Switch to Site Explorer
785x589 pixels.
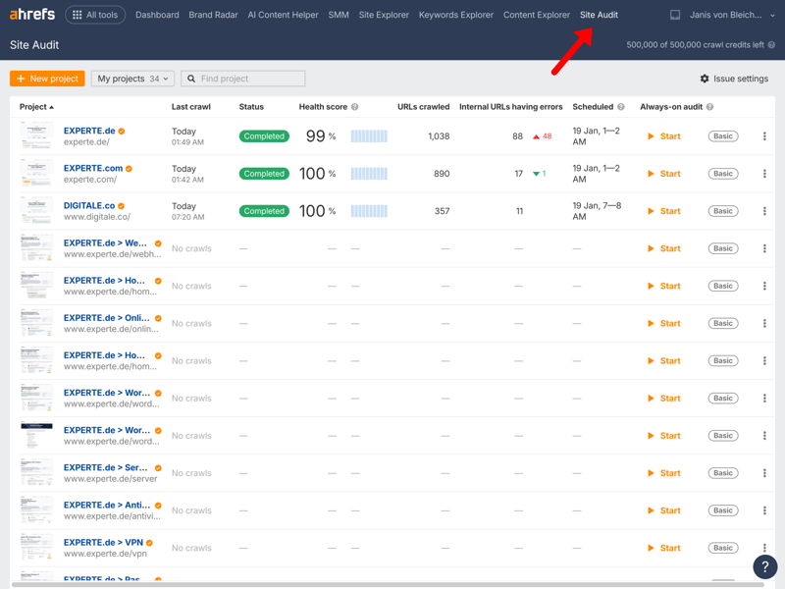point(384,15)
